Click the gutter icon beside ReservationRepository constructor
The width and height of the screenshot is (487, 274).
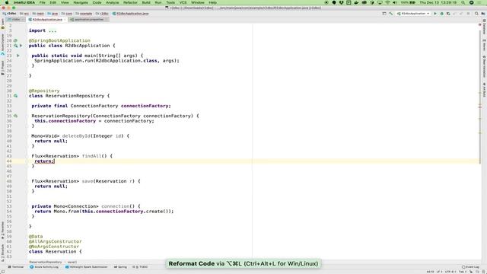coord(15,116)
